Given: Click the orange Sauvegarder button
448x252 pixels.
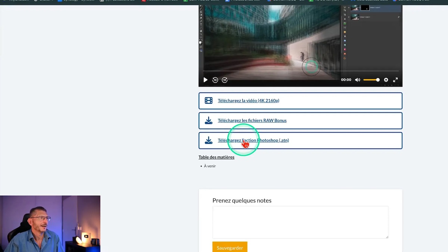Looking at the screenshot, I should (x=230, y=248).
